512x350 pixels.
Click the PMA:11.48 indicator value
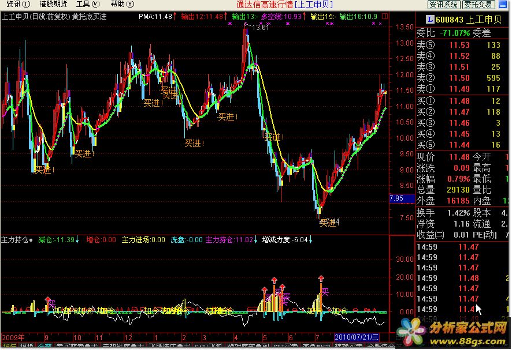click(x=155, y=17)
